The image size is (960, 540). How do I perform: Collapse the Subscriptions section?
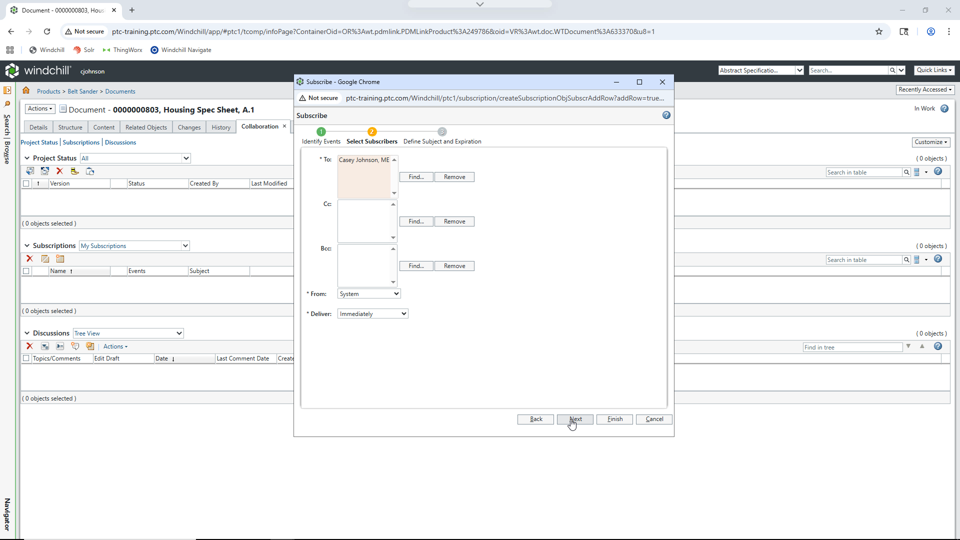[x=27, y=245]
